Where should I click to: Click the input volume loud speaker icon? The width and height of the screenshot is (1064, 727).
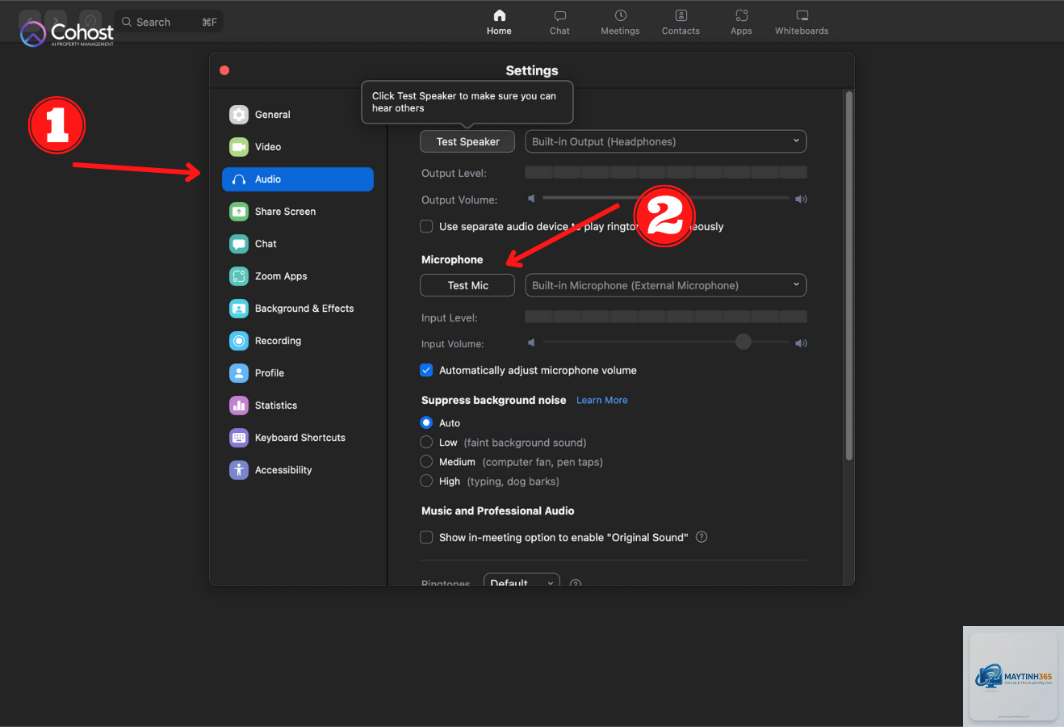pos(801,343)
